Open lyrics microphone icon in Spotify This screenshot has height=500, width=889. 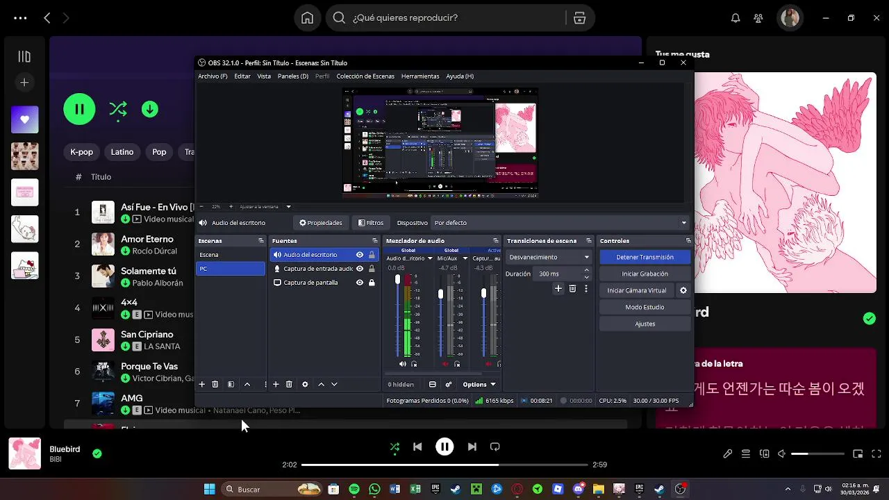(x=728, y=453)
